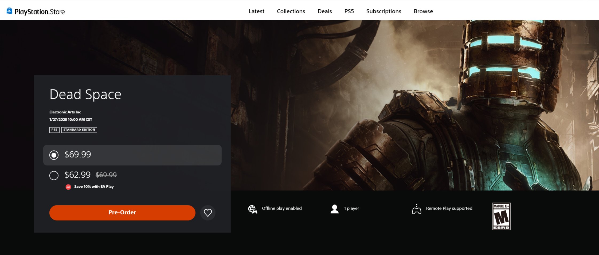
Task: Click the release date 1/27/2023 text
Action: tap(71, 120)
